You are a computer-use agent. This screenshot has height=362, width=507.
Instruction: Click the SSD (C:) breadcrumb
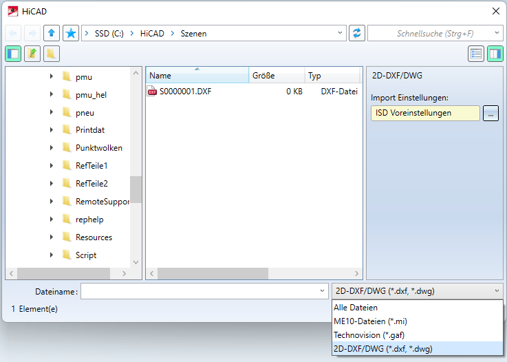tap(109, 34)
